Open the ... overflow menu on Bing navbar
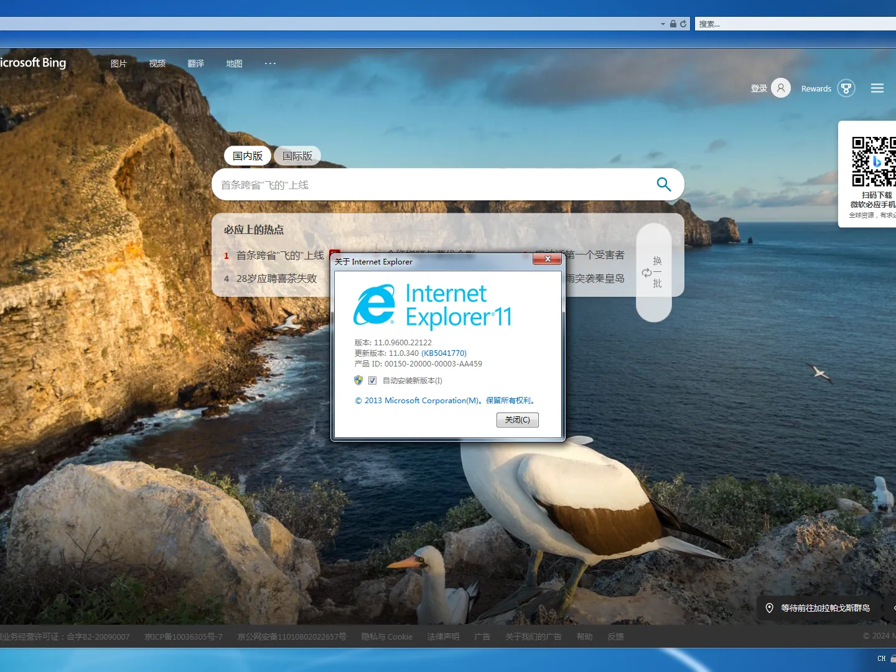Viewport: 896px width, 672px height. point(270,63)
